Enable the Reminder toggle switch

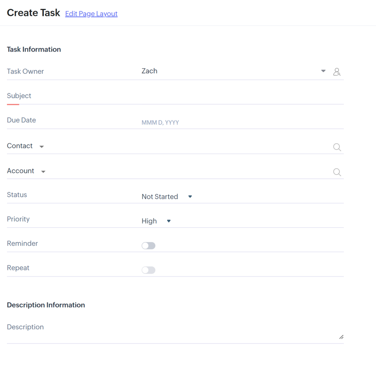coord(149,246)
